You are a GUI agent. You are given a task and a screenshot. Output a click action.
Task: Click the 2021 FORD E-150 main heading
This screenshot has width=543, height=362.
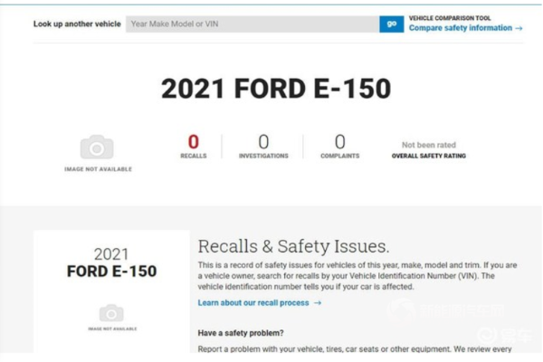pyautogui.click(x=276, y=89)
